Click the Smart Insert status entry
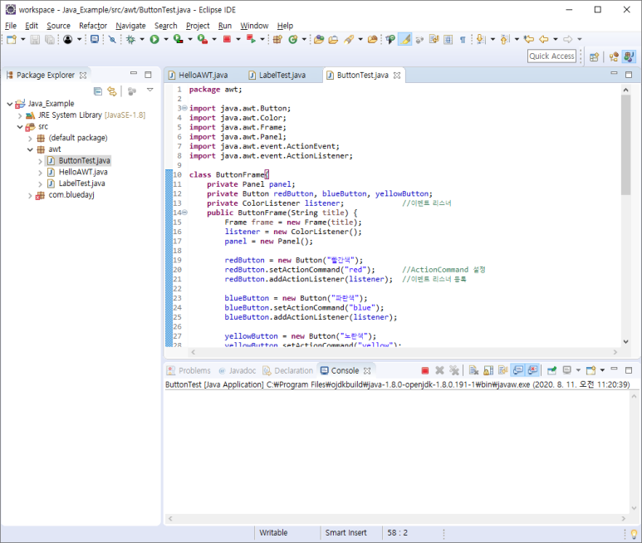 coord(346,533)
